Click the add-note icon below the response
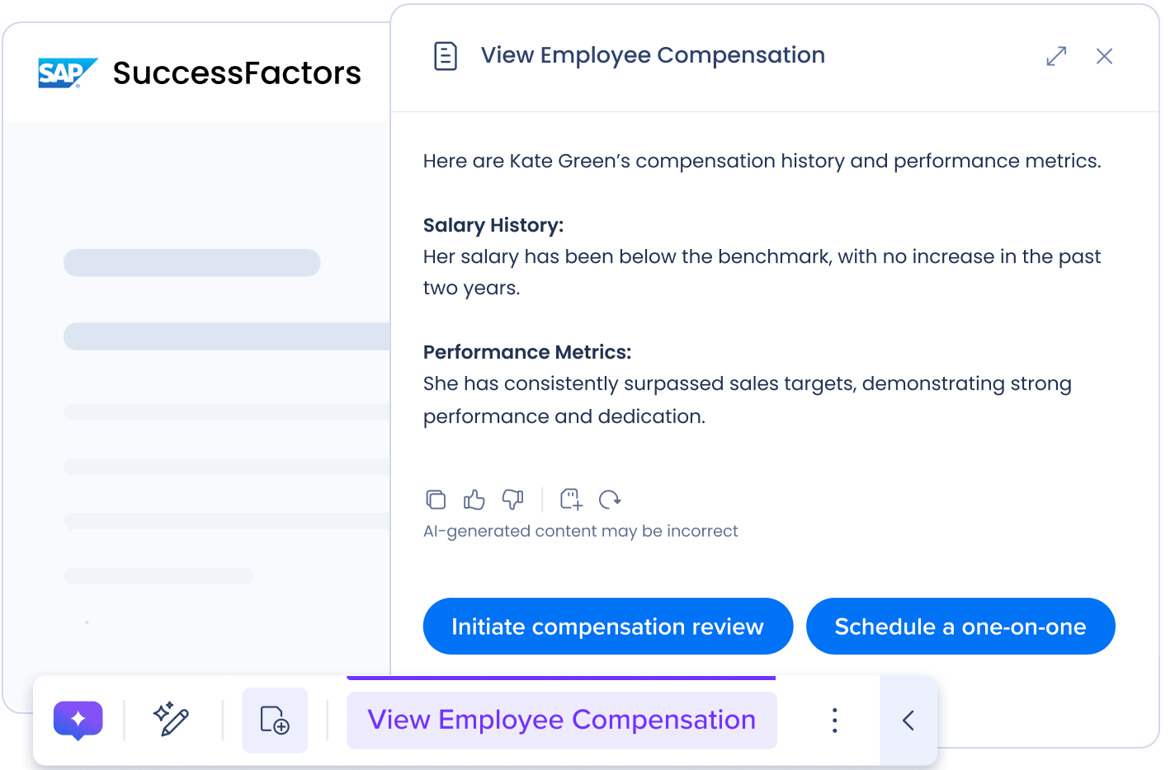This screenshot has height=770, width=1175. [571, 500]
